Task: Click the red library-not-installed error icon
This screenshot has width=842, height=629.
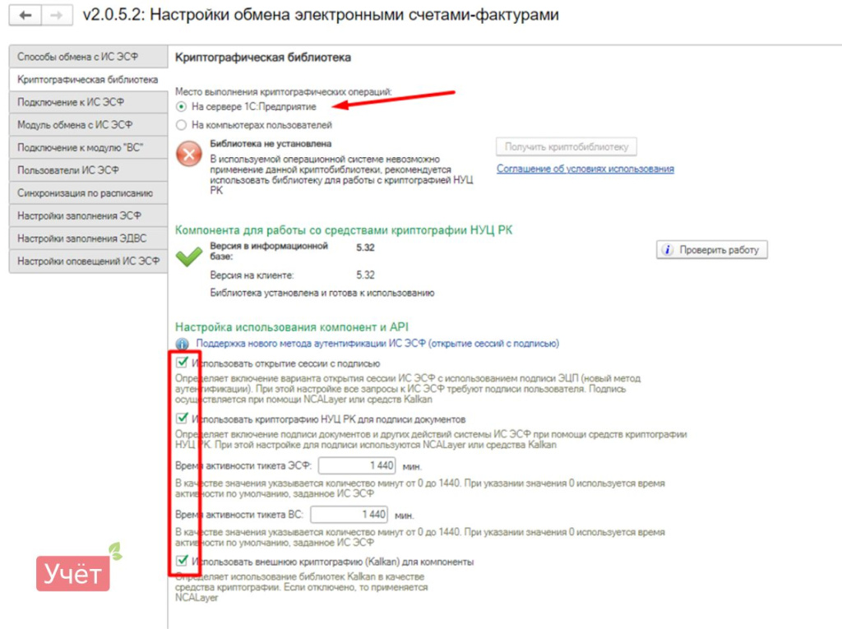Action: pos(189,154)
